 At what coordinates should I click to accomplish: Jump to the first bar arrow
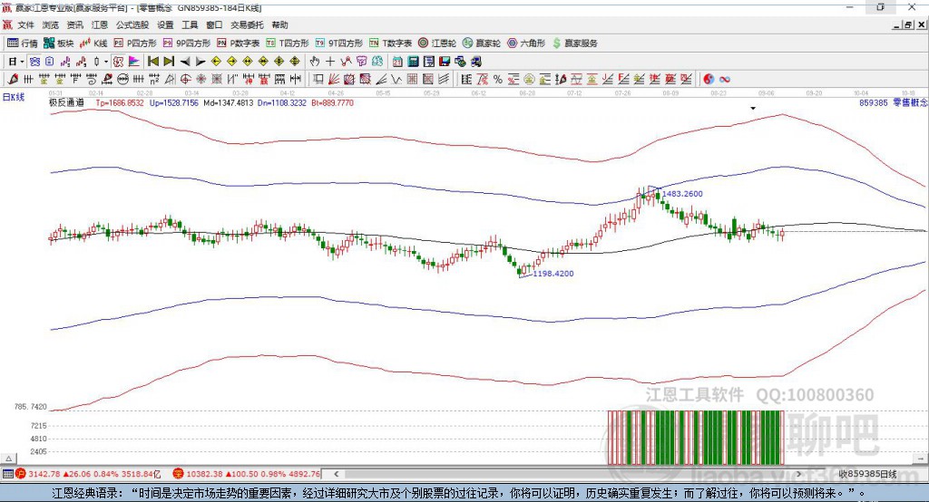click(152, 62)
